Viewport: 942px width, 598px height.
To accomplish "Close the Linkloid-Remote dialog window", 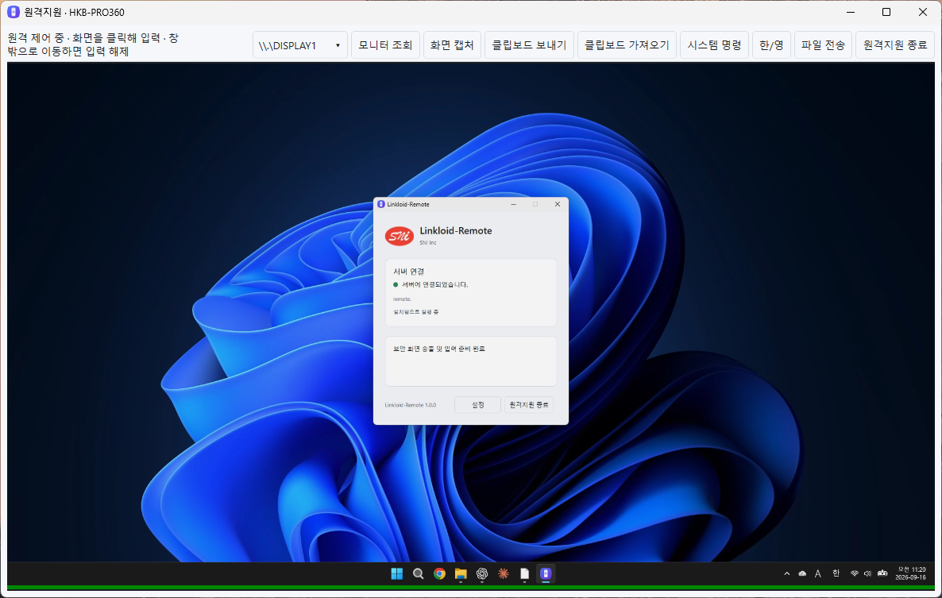I will [558, 204].
